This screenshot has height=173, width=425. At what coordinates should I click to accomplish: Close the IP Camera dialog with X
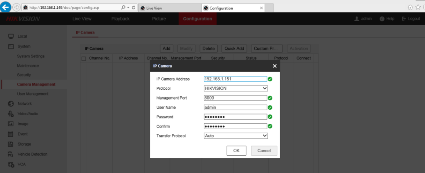(274, 66)
